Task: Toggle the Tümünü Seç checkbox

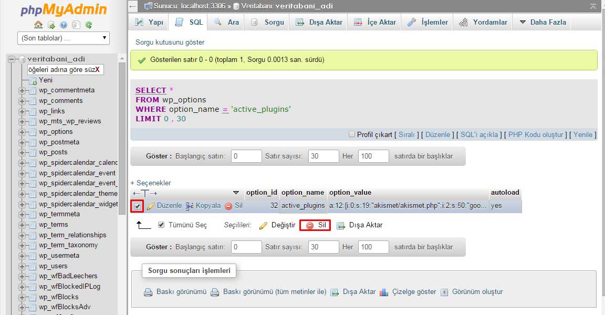Action: pyautogui.click(x=161, y=225)
